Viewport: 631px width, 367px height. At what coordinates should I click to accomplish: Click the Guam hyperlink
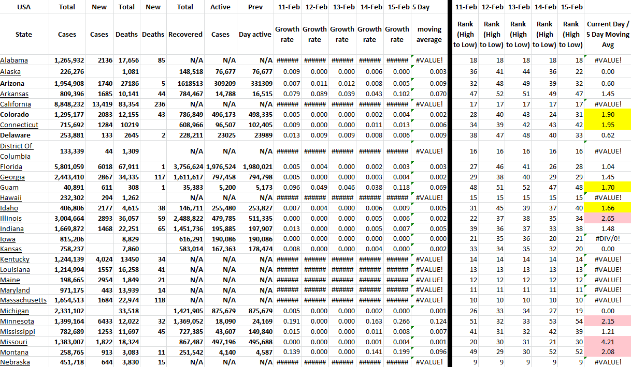(9, 188)
